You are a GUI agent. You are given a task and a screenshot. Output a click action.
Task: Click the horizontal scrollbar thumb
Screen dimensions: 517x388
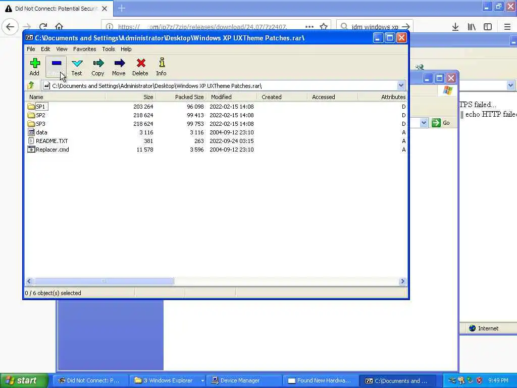[104, 281]
